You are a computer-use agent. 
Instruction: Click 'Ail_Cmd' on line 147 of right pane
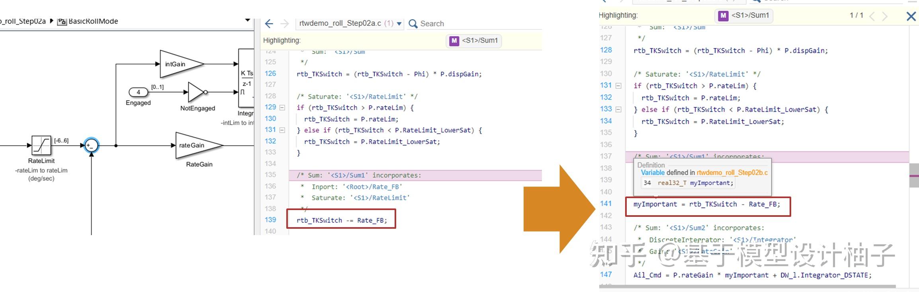647,275
